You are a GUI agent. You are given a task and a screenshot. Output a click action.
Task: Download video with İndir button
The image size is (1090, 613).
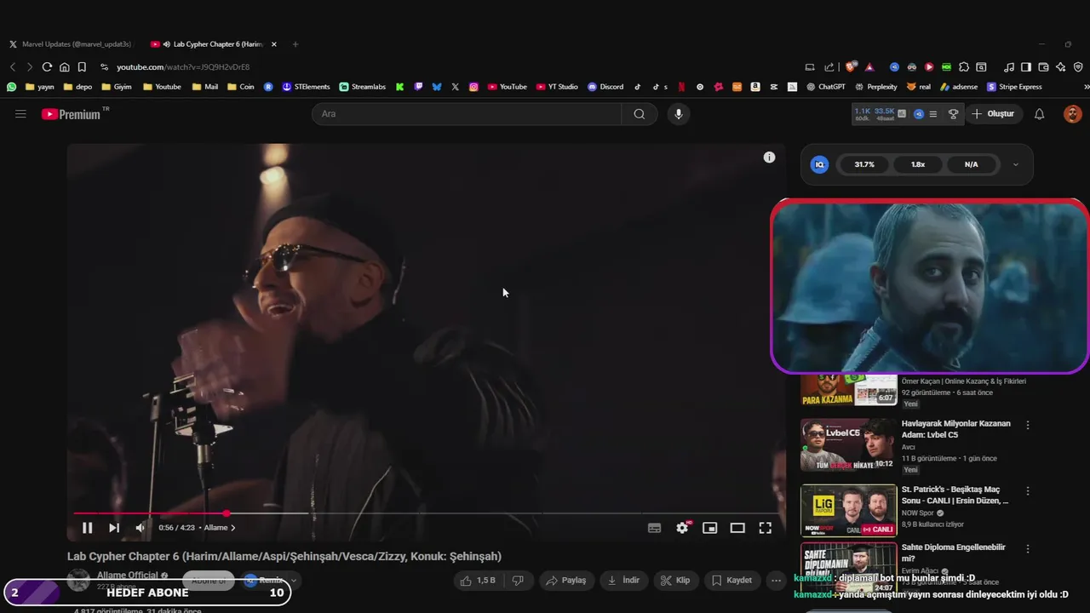coord(622,581)
